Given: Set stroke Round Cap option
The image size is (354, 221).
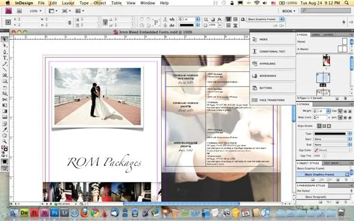Looking at the screenshot, I should (345, 111).
